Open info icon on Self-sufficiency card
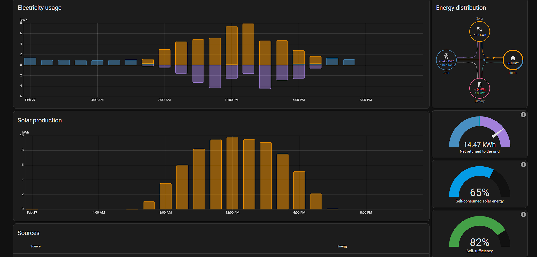 point(523,214)
